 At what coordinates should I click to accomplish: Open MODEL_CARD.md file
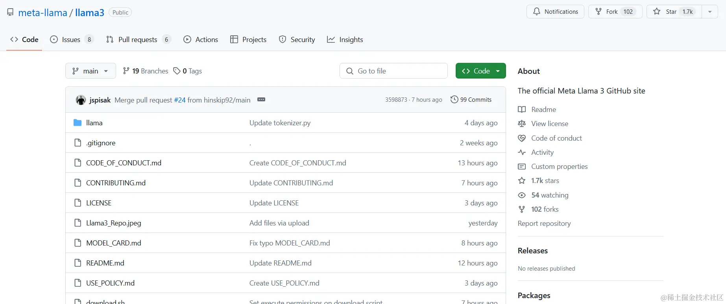[114, 243]
